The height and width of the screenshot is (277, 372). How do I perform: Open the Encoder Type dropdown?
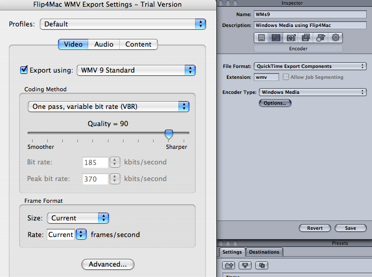[313, 92]
